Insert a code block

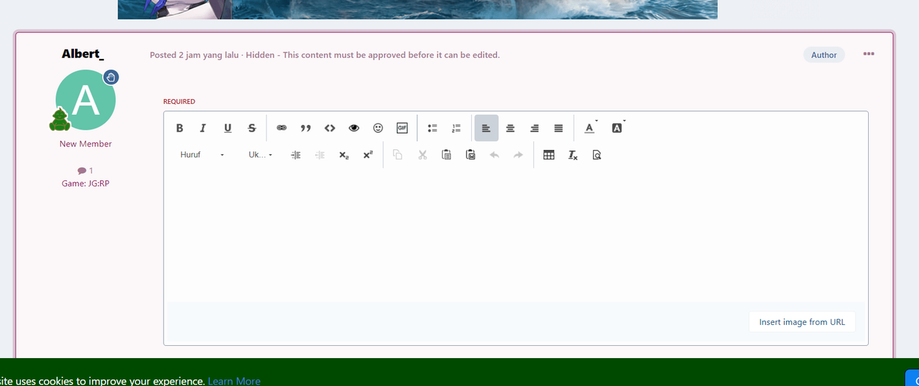click(x=330, y=128)
